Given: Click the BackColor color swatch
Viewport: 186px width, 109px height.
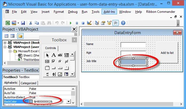Looking at the screenshot, I should (x=31, y=102).
